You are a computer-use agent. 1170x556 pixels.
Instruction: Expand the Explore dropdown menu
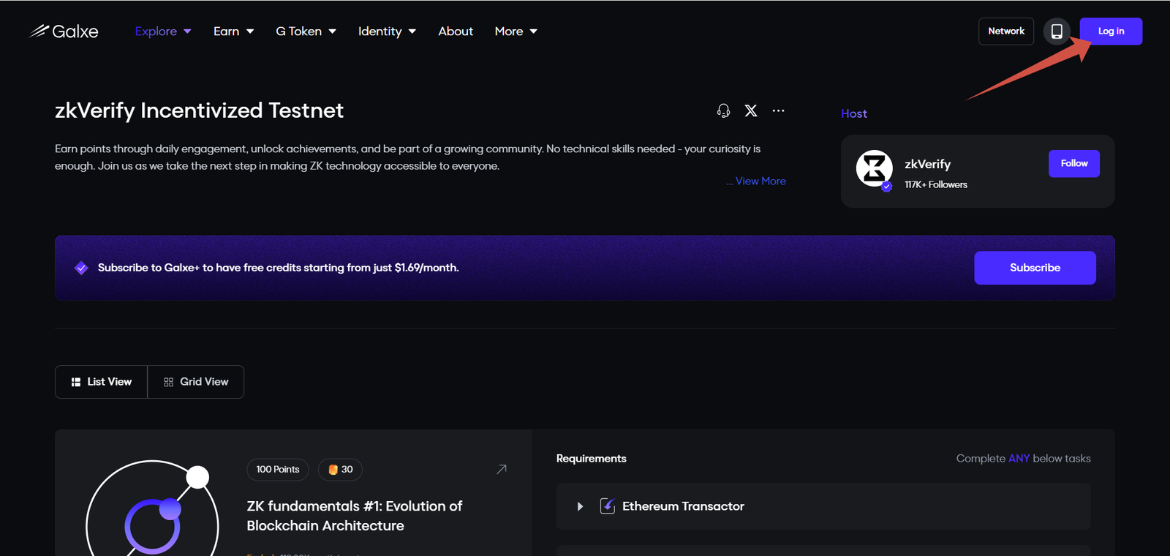[x=163, y=31]
